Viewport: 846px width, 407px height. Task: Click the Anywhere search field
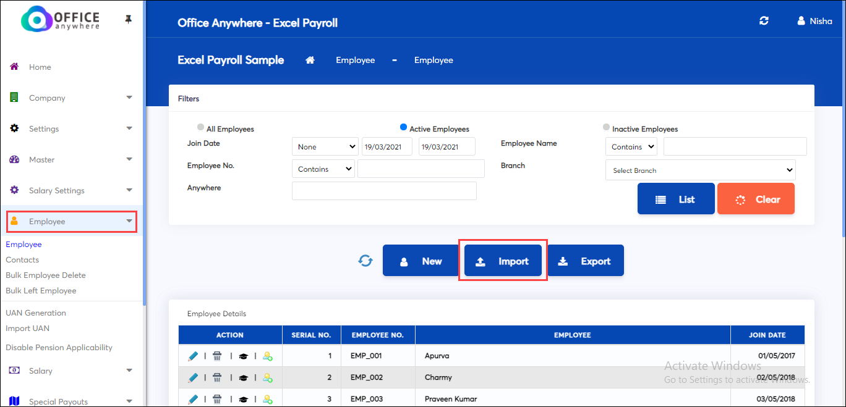pyautogui.click(x=384, y=191)
